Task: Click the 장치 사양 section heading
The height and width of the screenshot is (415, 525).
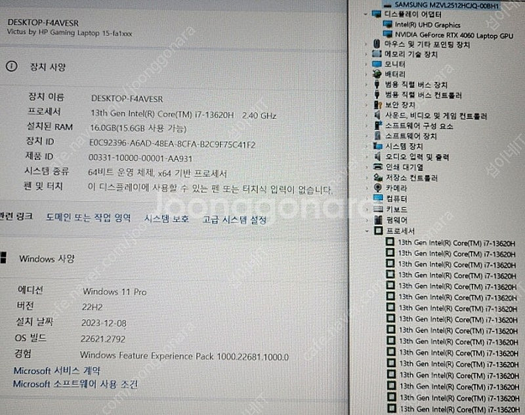Action: (x=48, y=67)
